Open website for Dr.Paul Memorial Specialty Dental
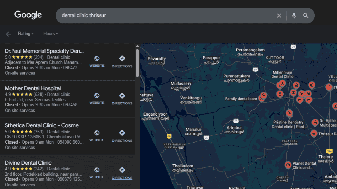Viewport: 337px width, 189px height. [x=97, y=61]
